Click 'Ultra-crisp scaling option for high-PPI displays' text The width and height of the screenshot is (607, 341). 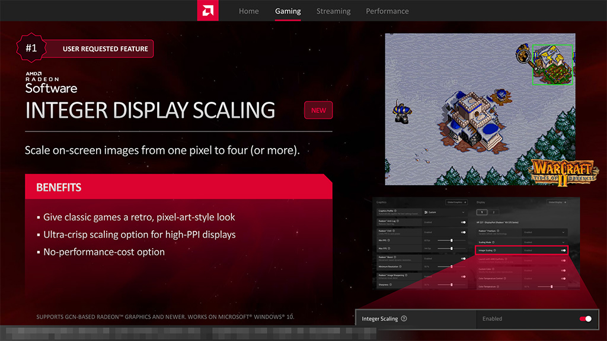pyautogui.click(x=139, y=234)
